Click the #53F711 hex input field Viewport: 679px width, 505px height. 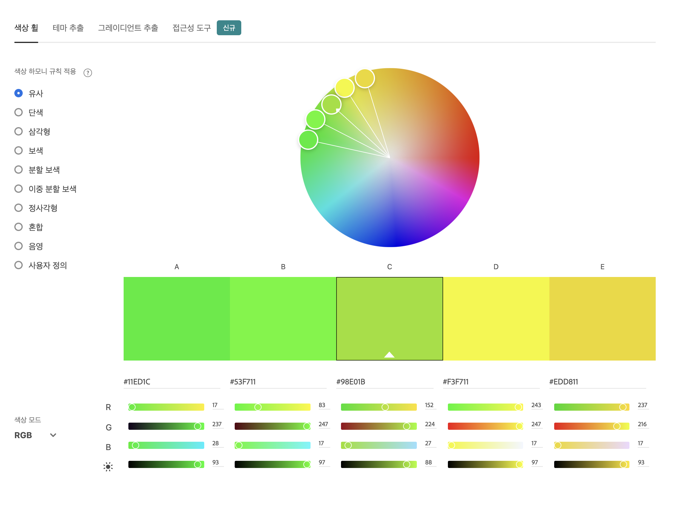278,382
